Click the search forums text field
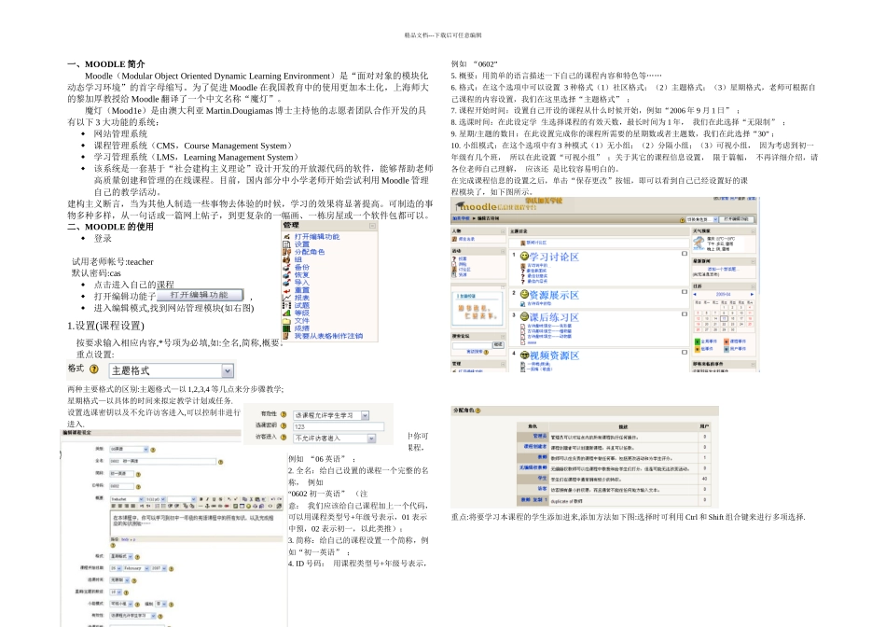886x627 pixels. (x=472, y=344)
